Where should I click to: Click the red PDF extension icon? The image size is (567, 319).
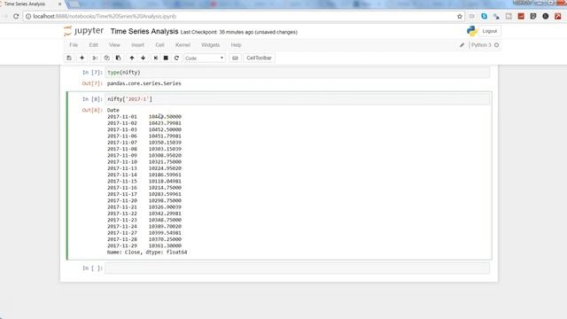pyautogui.click(x=558, y=16)
